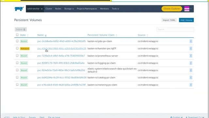
Task: Open volume pvc-43e0c56d link
Action: tap(62, 49)
